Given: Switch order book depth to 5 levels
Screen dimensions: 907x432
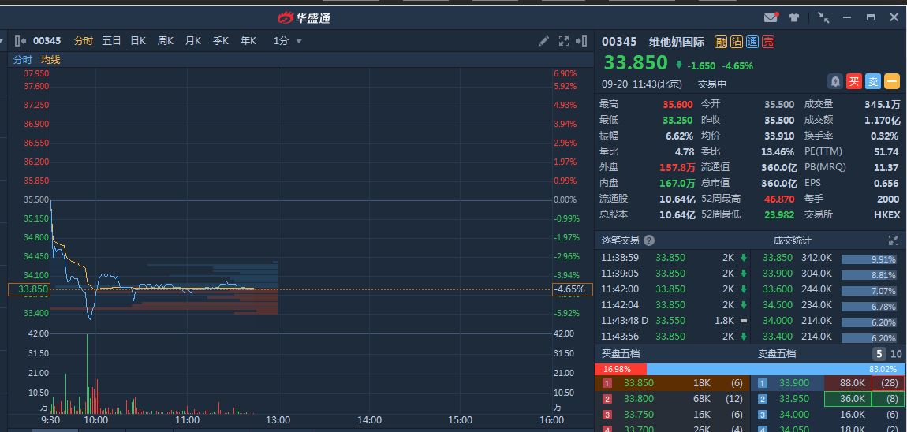Looking at the screenshot, I should pos(879,354).
